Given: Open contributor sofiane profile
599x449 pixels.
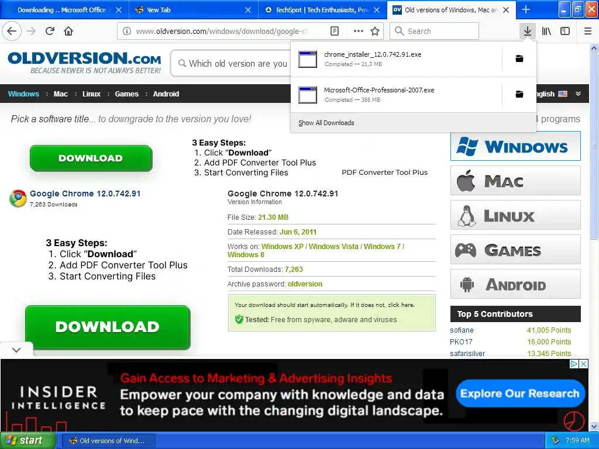Looking at the screenshot, I should tap(462, 330).
